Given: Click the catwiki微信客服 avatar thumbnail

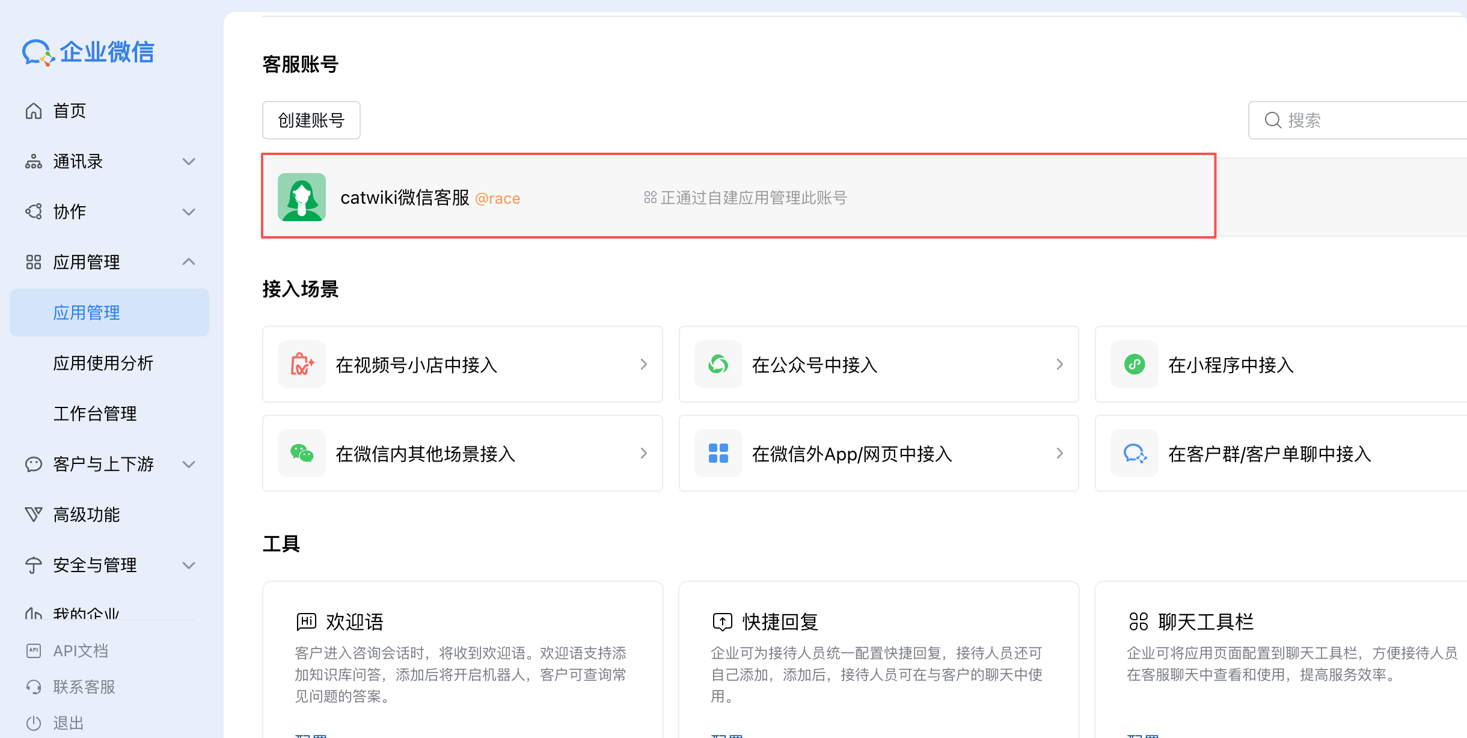Looking at the screenshot, I should coord(302,198).
